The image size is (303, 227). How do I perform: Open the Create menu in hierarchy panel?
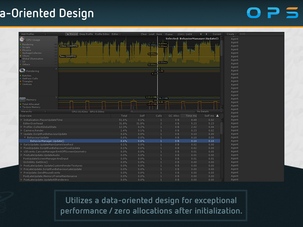click(x=231, y=34)
